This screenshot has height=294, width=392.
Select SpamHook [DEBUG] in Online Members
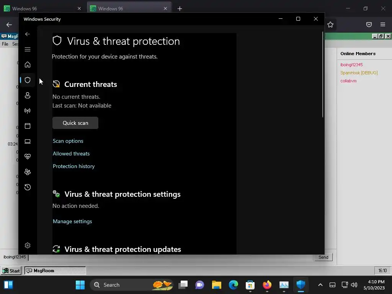coord(359,73)
